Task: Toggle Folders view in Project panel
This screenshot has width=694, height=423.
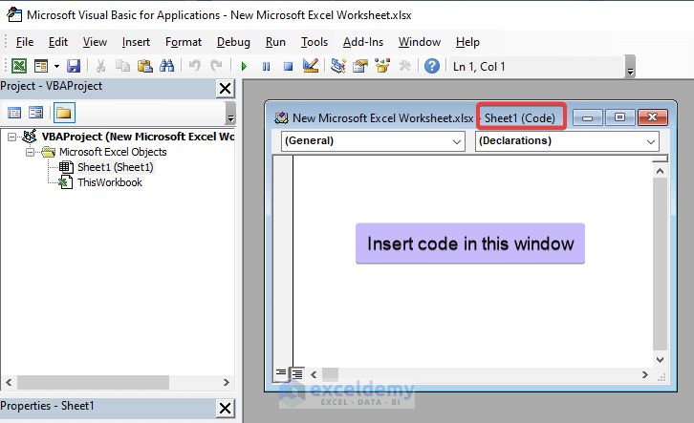Action: pyautogui.click(x=64, y=113)
